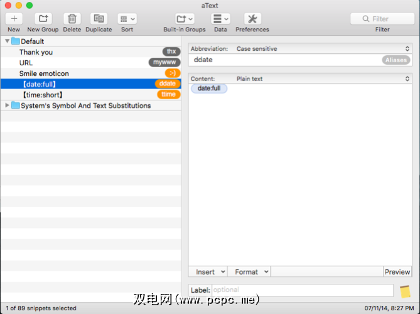Open the Sort toolbar menu
The image size is (420, 314).
click(127, 19)
